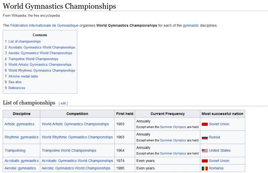
Task: Open Summer Olympics link in Trampolining row
Action: click(173, 154)
